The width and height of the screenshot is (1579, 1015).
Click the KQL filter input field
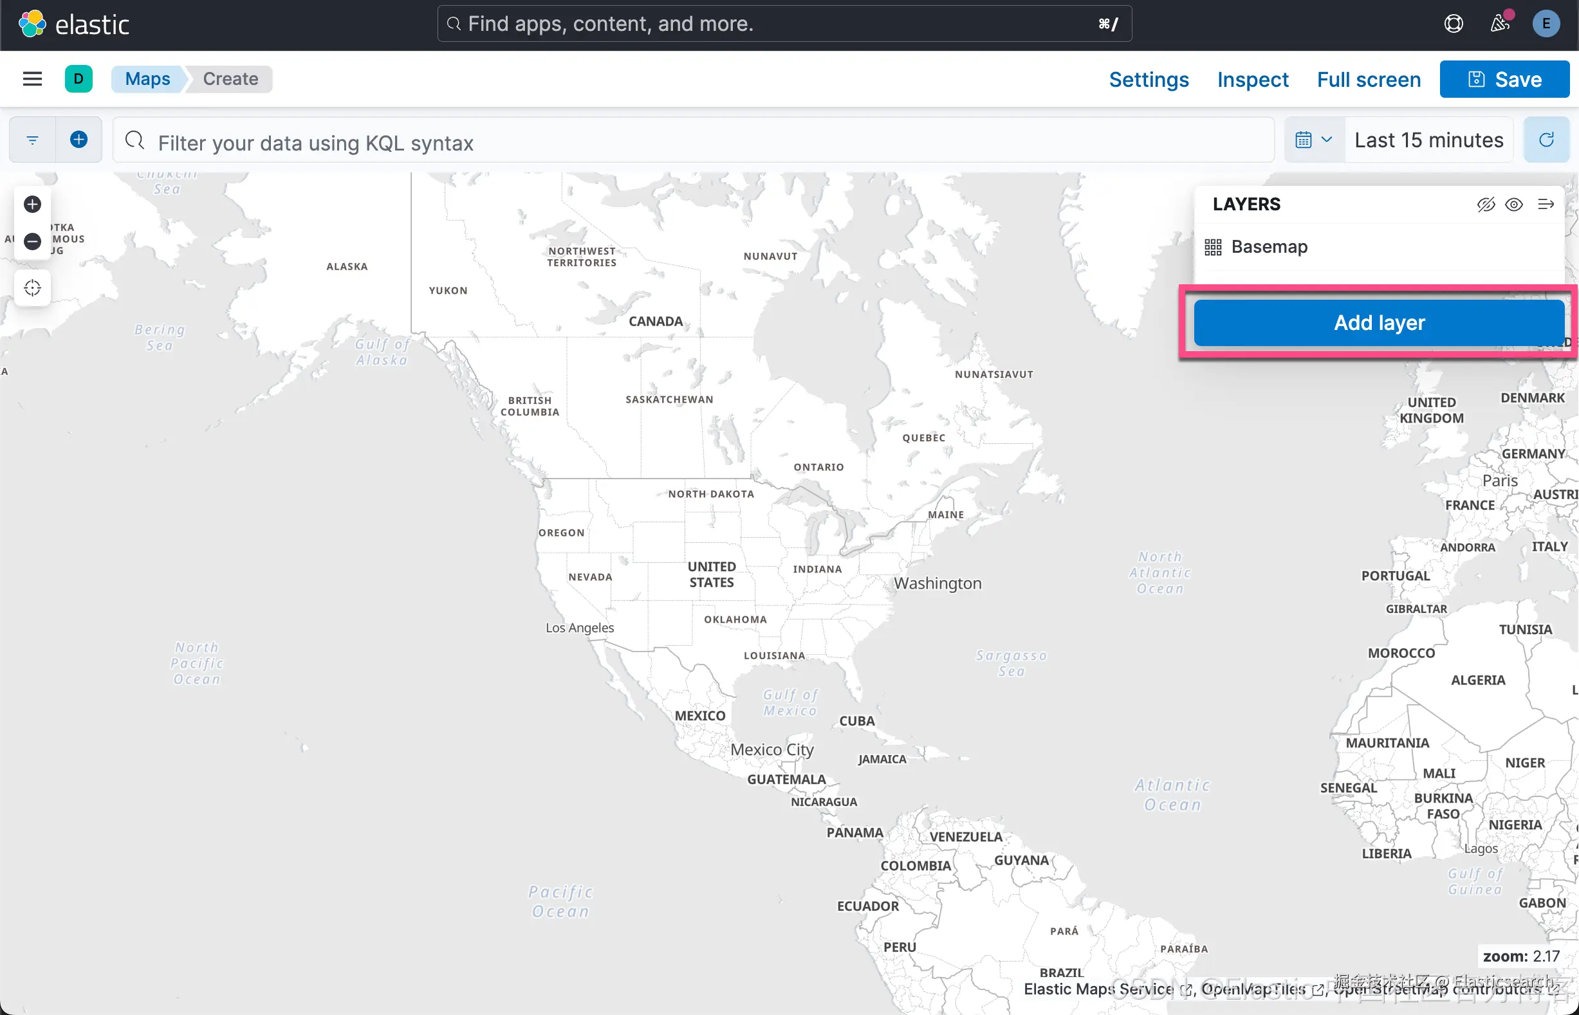(x=692, y=142)
